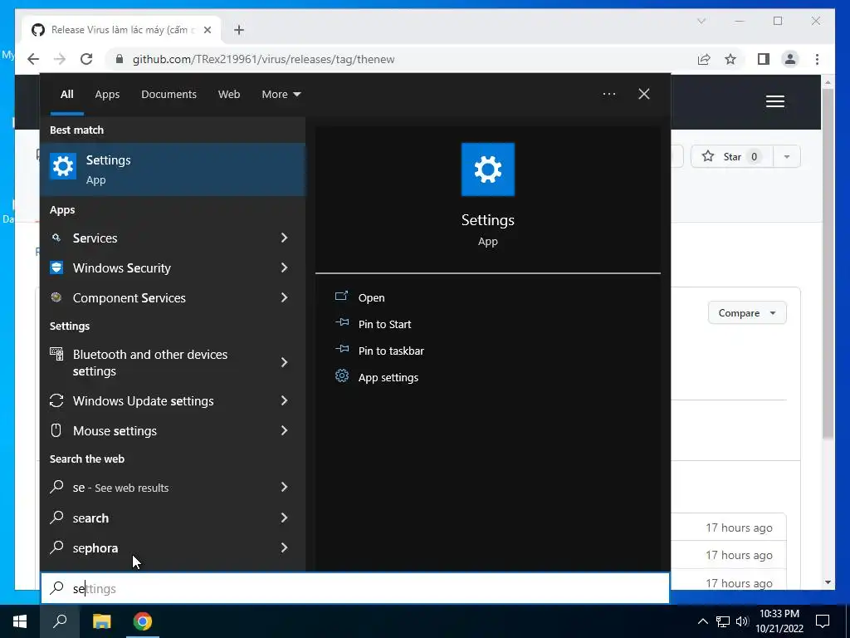Expand the Windows Update settings arrow
850x638 pixels.
pos(284,400)
